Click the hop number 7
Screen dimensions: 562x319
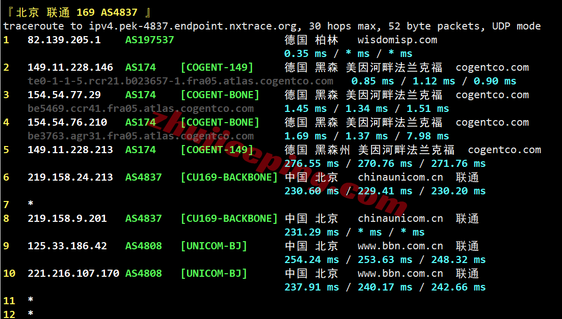click(6, 205)
